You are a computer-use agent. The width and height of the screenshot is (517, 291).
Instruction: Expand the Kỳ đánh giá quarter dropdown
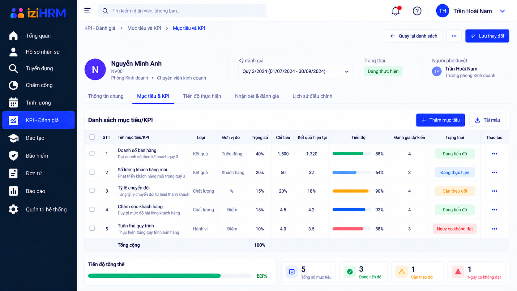tap(295, 71)
